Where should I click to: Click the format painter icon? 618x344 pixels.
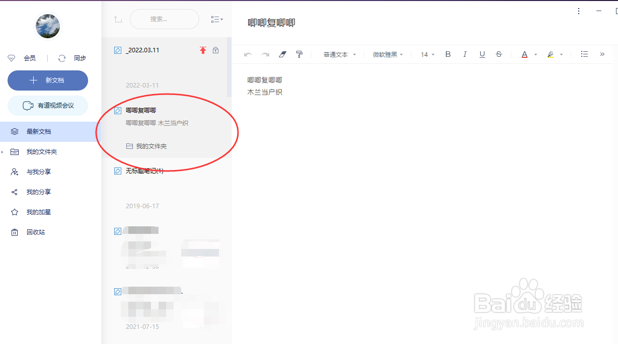point(299,54)
